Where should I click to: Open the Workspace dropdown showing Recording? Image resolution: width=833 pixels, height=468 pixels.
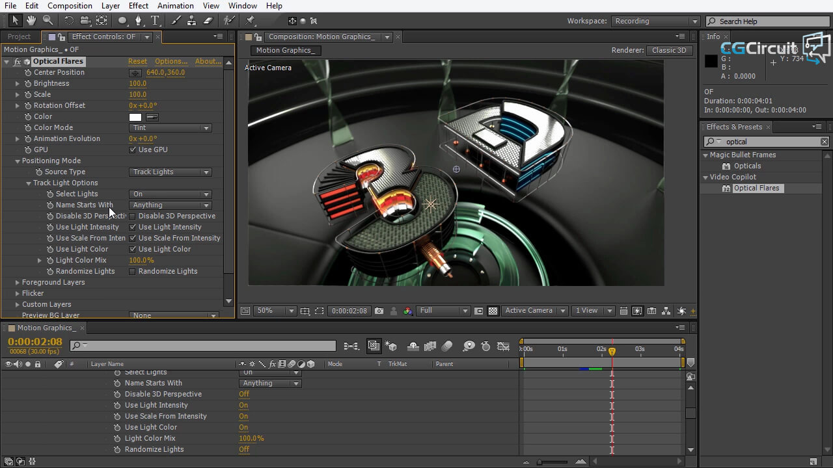655,21
